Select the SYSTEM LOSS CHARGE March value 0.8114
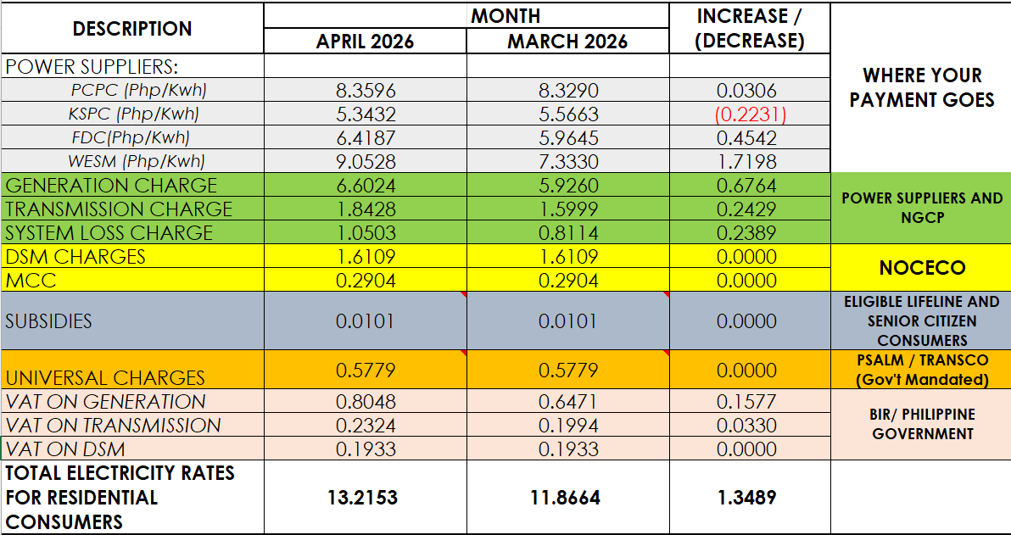Viewport: 1011px width, 535px height. coord(567,233)
